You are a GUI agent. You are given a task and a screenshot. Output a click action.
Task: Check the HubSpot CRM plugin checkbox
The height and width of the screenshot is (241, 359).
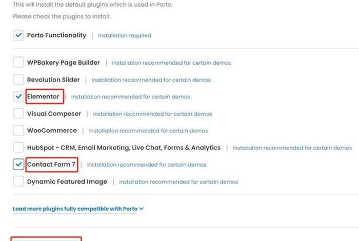(x=18, y=147)
